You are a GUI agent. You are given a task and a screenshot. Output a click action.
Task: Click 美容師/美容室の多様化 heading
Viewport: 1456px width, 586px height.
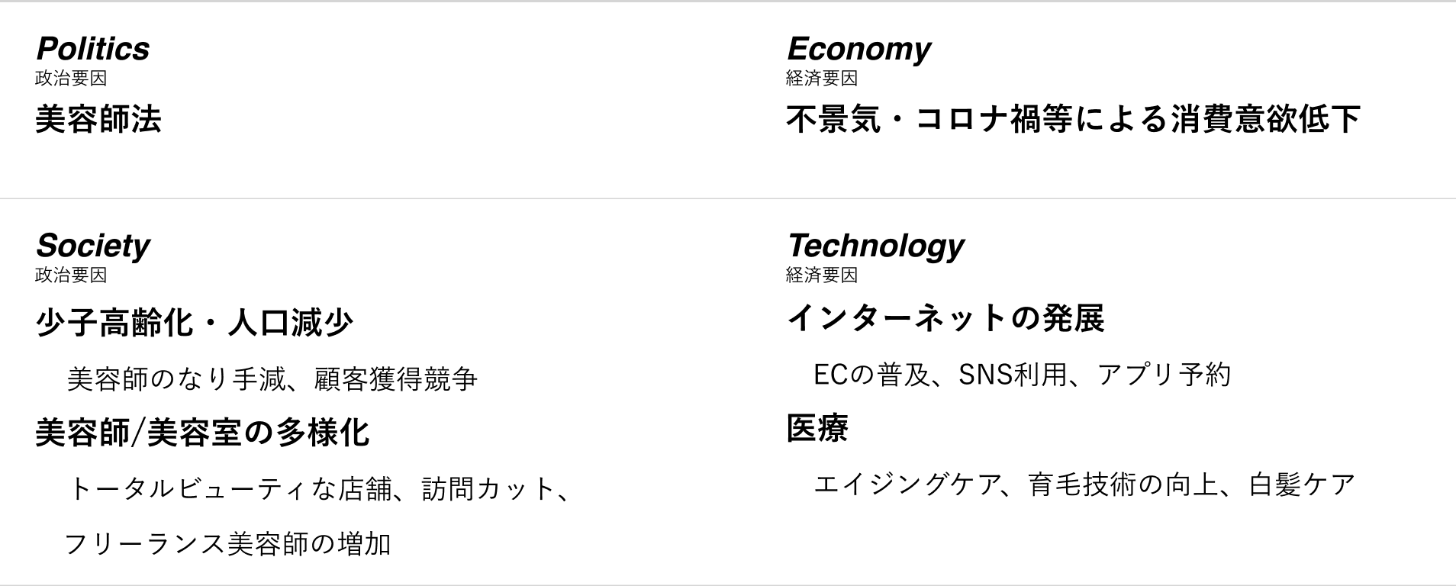(x=202, y=433)
